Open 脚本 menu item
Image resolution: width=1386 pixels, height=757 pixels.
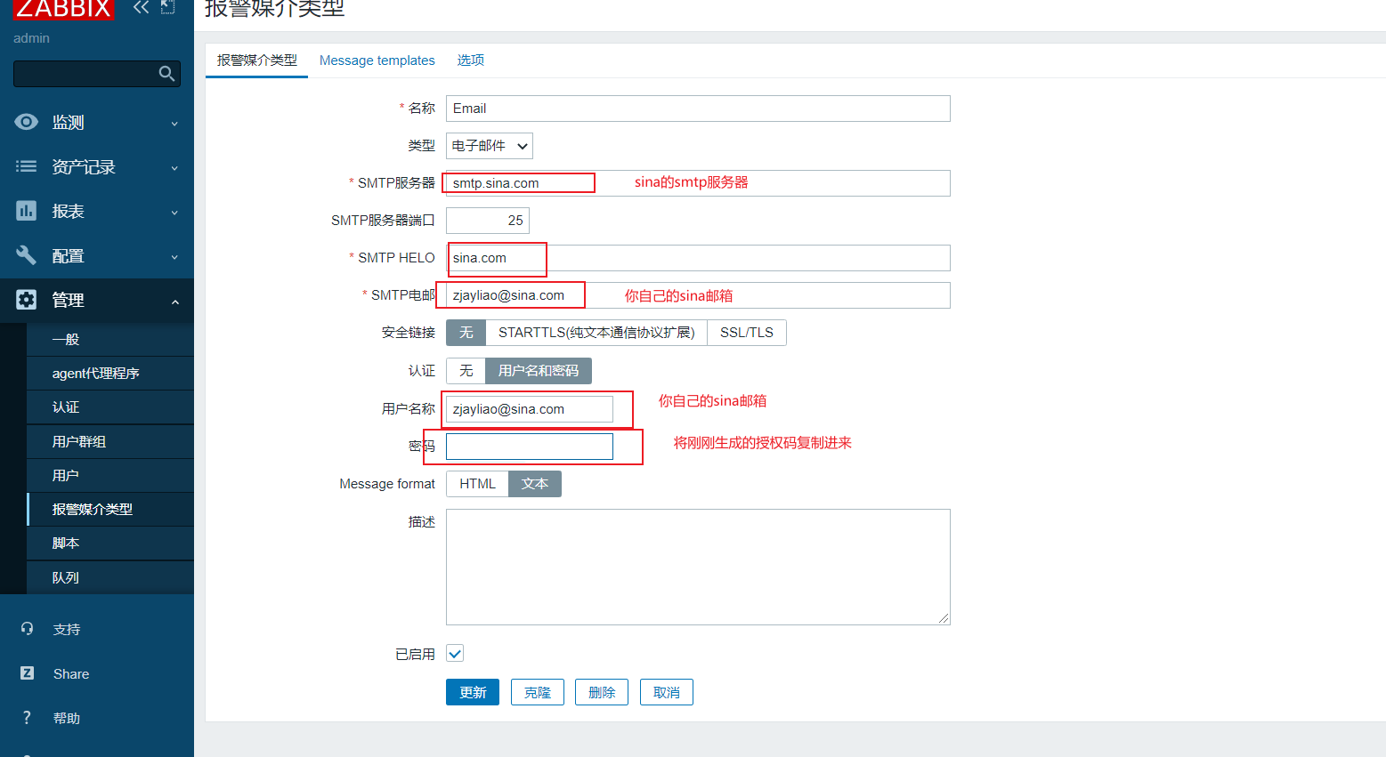(x=110, y=543)
